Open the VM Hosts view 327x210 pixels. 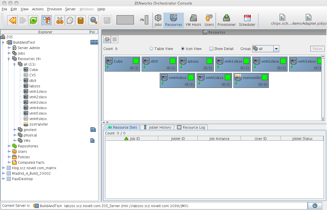(193, 20)
